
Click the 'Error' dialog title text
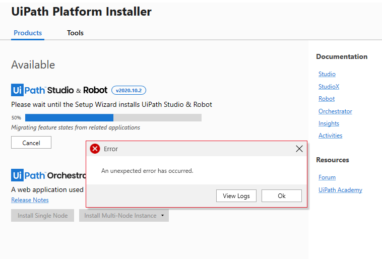(110, 149)
